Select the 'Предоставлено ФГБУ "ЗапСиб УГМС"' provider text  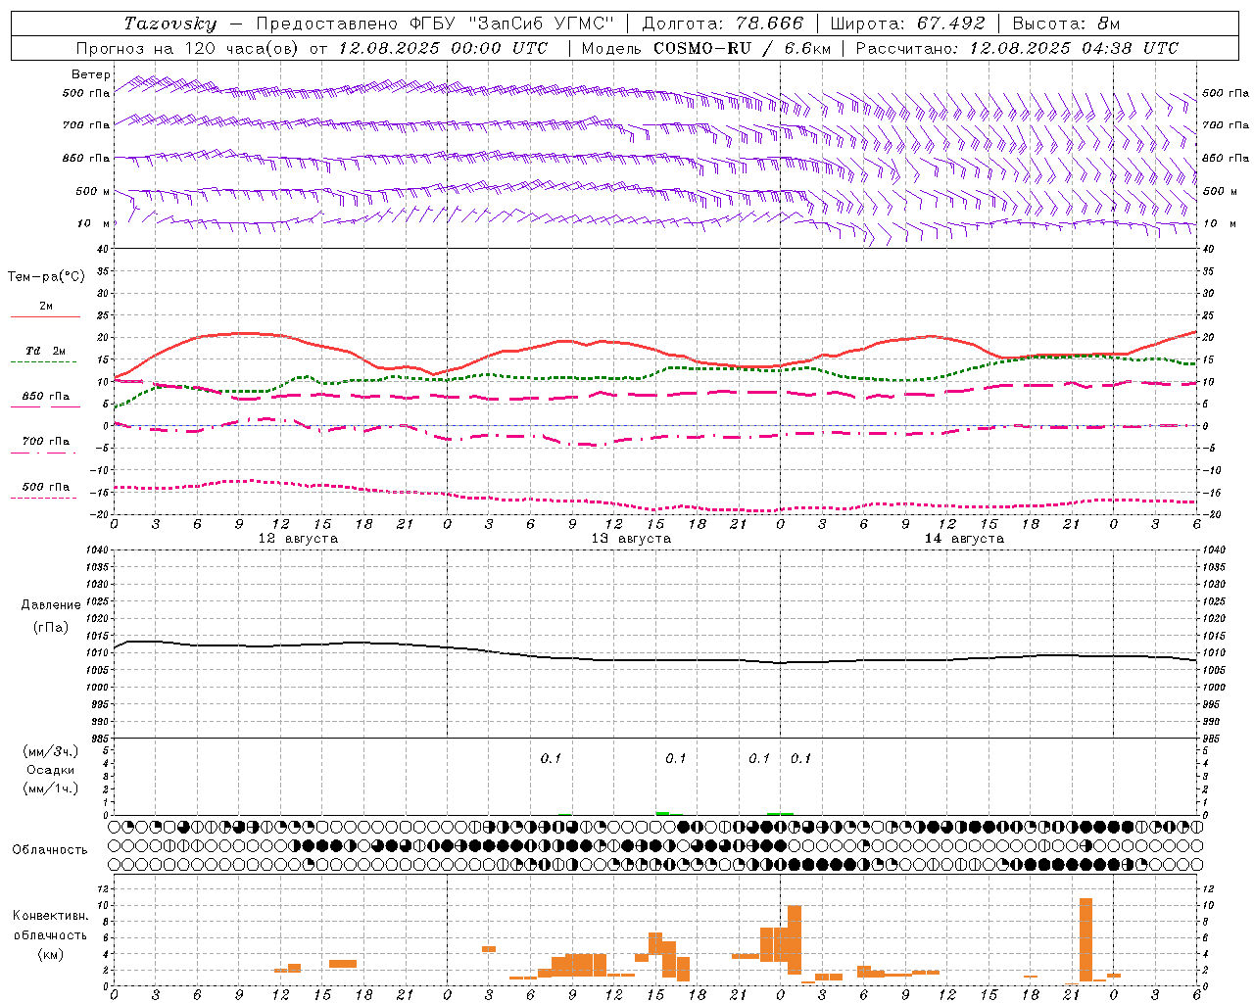tap(434, 24)
